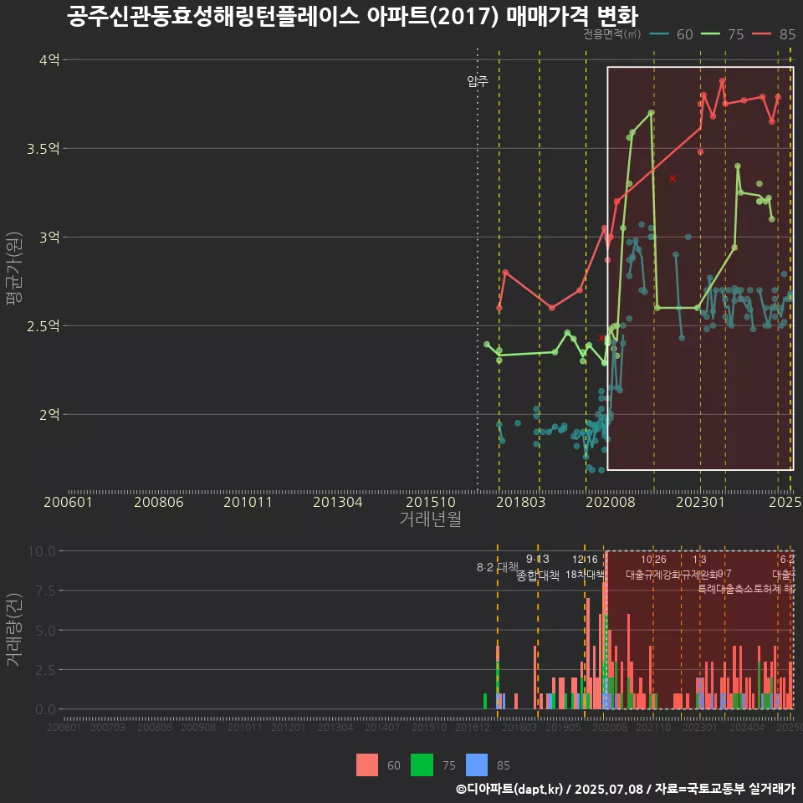Click 202008 on the price chart x-axis
The image size is (803, 803).
611,502
